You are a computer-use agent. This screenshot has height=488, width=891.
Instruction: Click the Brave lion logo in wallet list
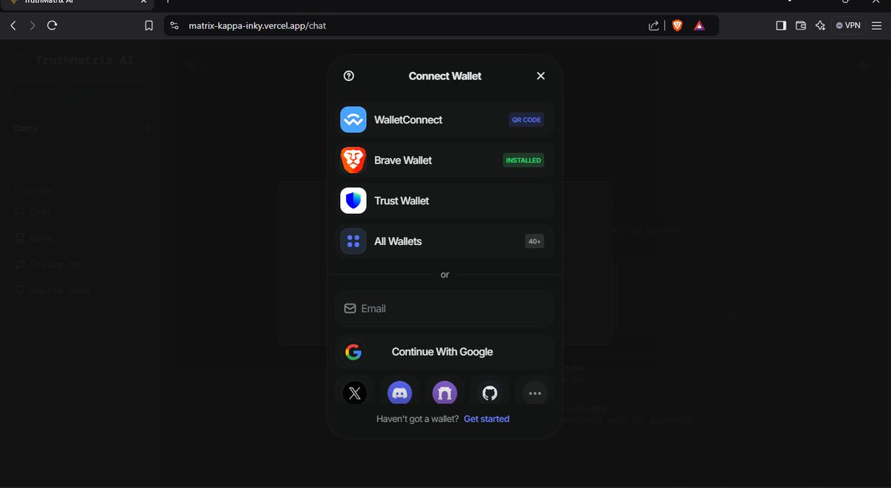pyautogui.click(x=353, y=160)
